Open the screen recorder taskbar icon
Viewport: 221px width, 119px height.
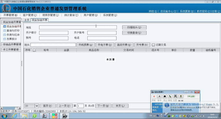65,116
